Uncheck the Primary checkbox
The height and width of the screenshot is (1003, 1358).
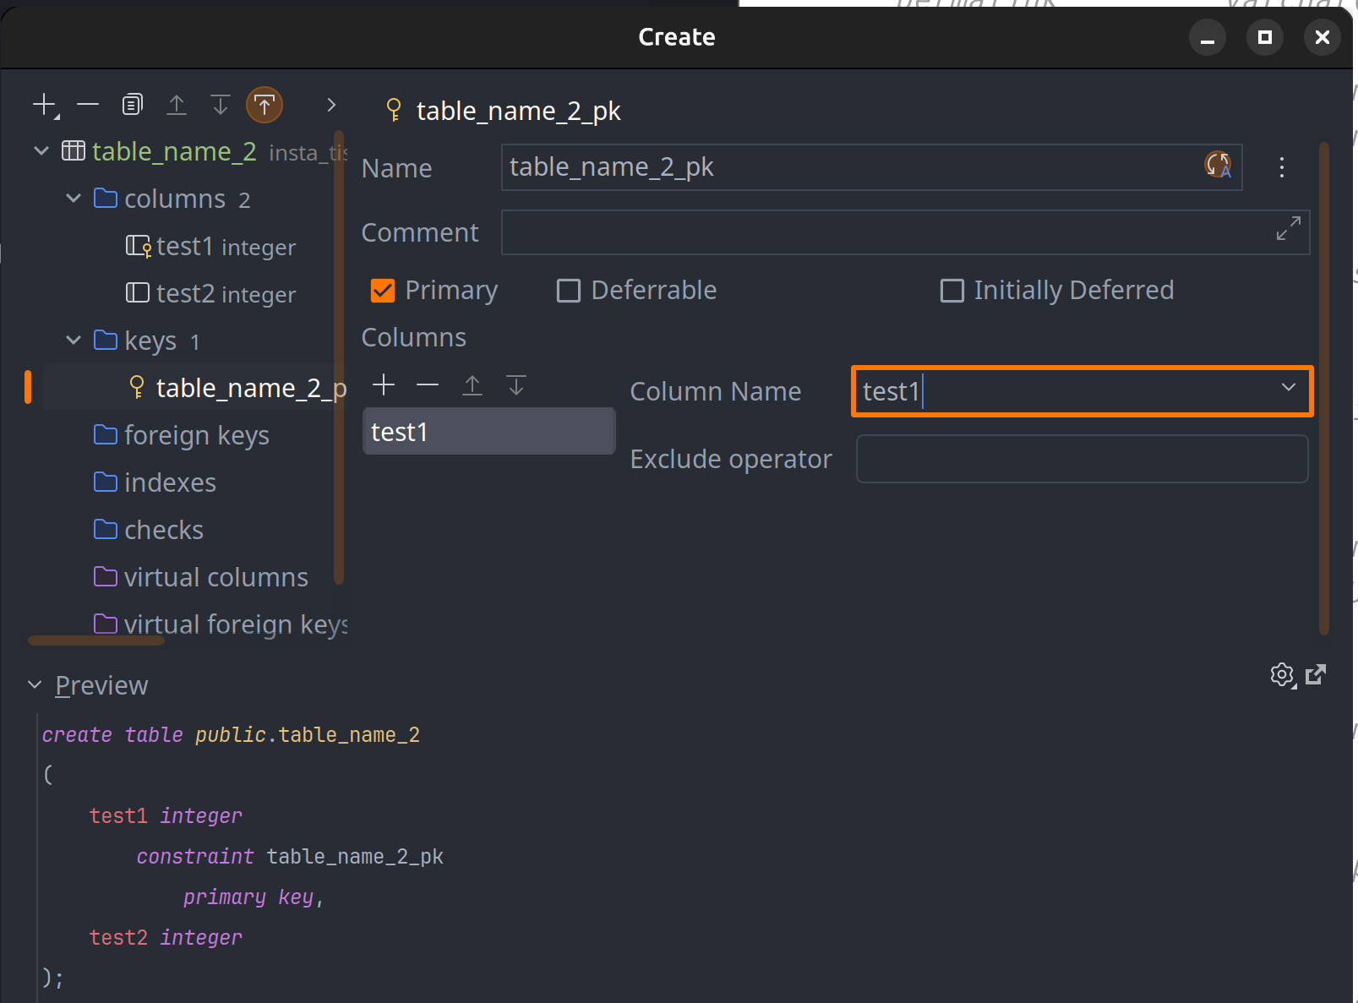[x=383, y=291]
